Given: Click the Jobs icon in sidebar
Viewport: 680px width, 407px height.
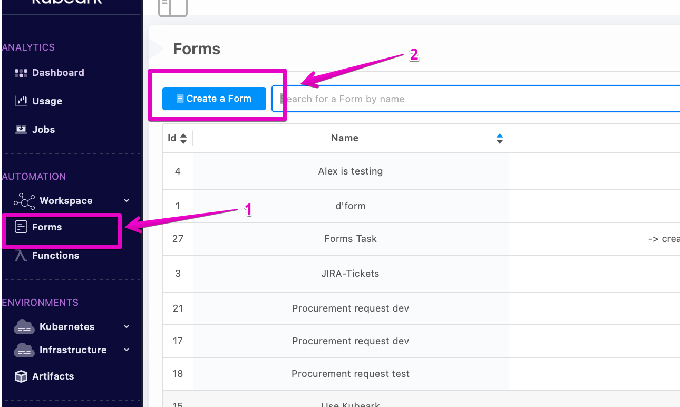Looking at the screenshot, I should 21,129.
